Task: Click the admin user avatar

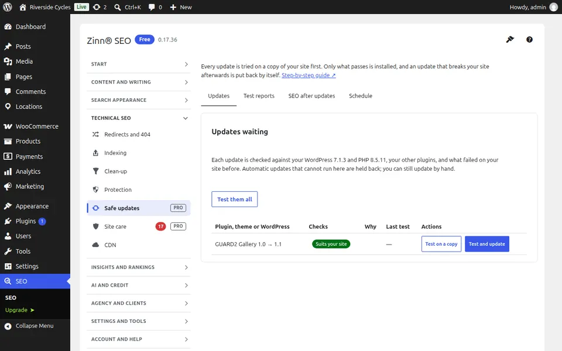Action: pyautogui.click(x=554, y=7)
